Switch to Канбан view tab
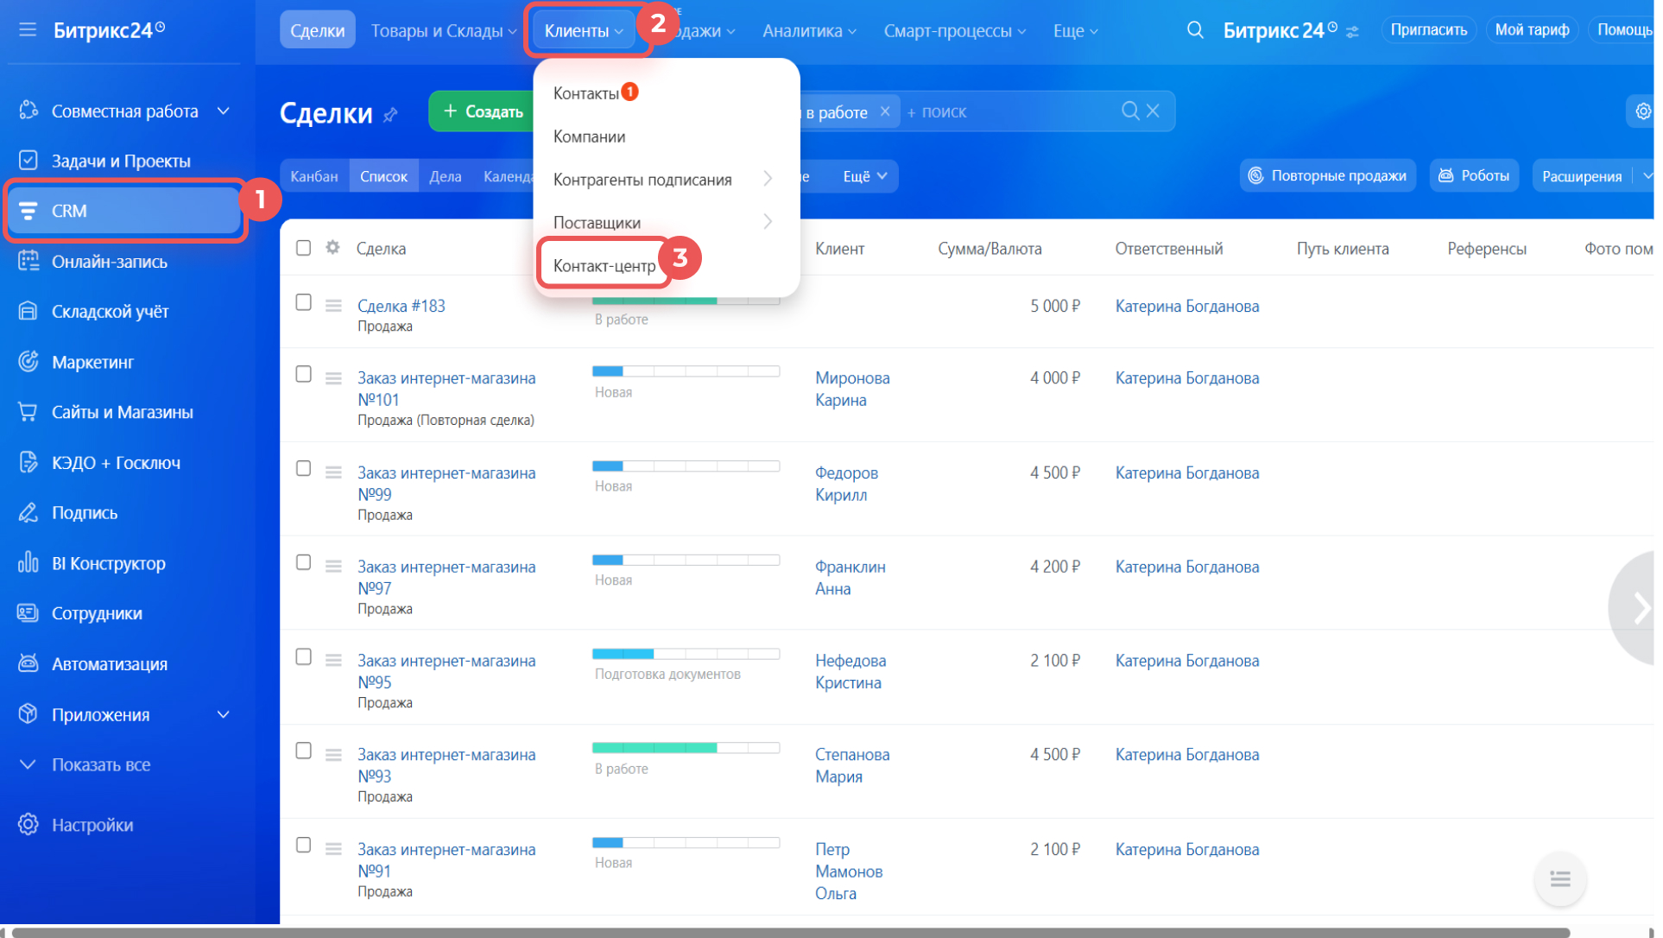1663x938 pixels. pyautogui.click(x=314, y=176)
